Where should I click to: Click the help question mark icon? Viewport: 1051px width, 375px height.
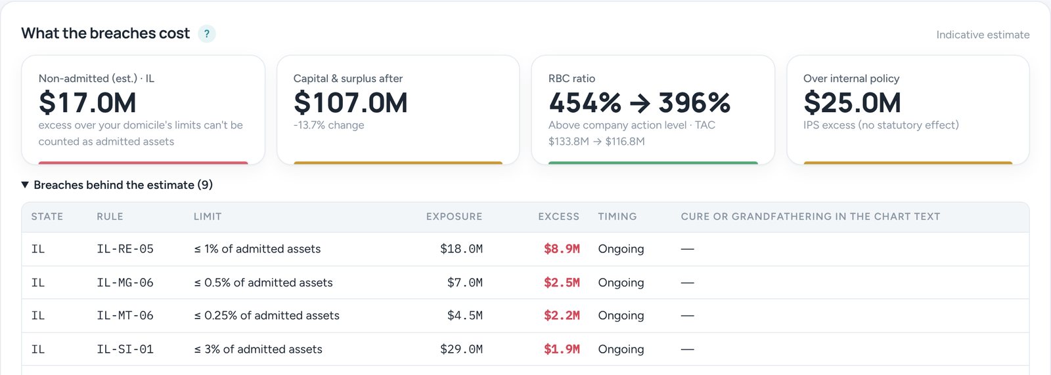point(206,33)
